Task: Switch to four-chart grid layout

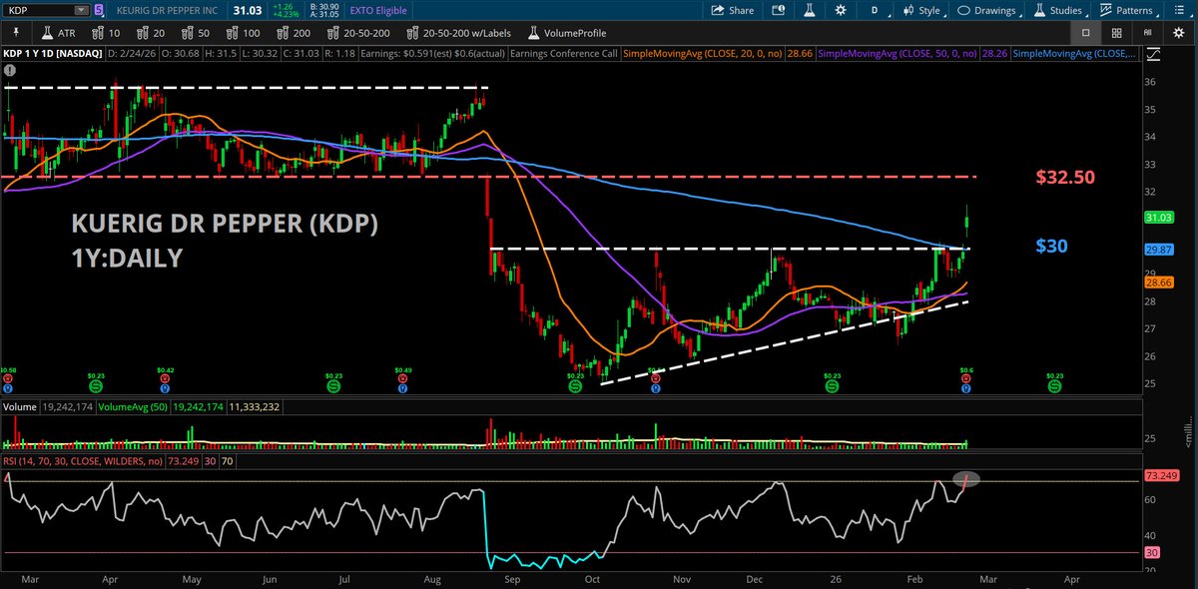Action: [1116, 32]
